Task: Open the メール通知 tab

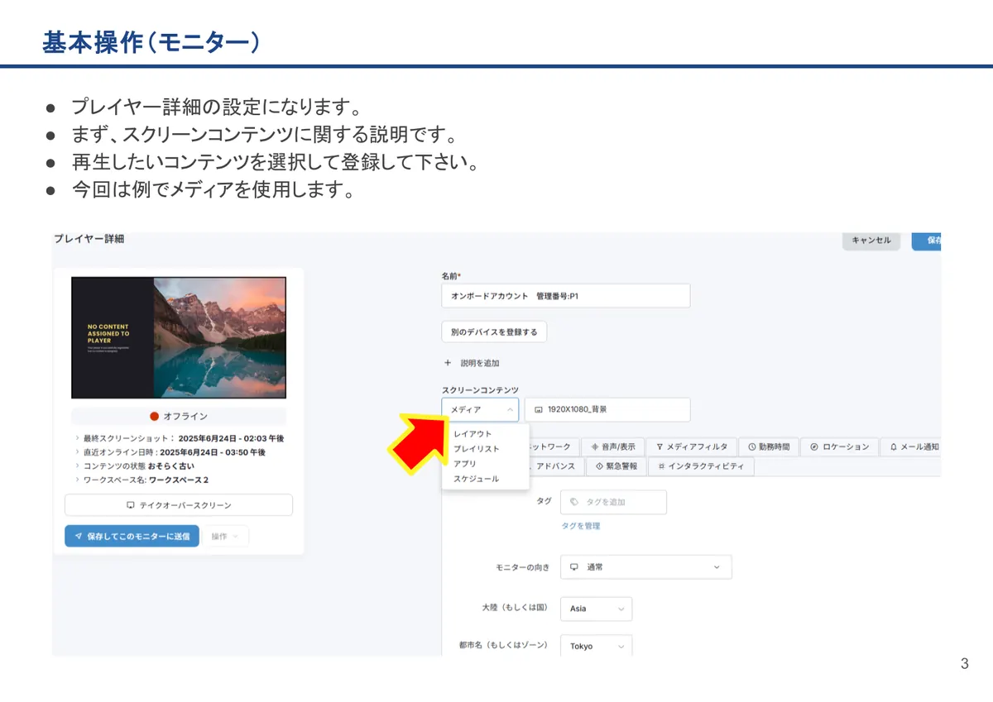Action: [x=911, y=447]
